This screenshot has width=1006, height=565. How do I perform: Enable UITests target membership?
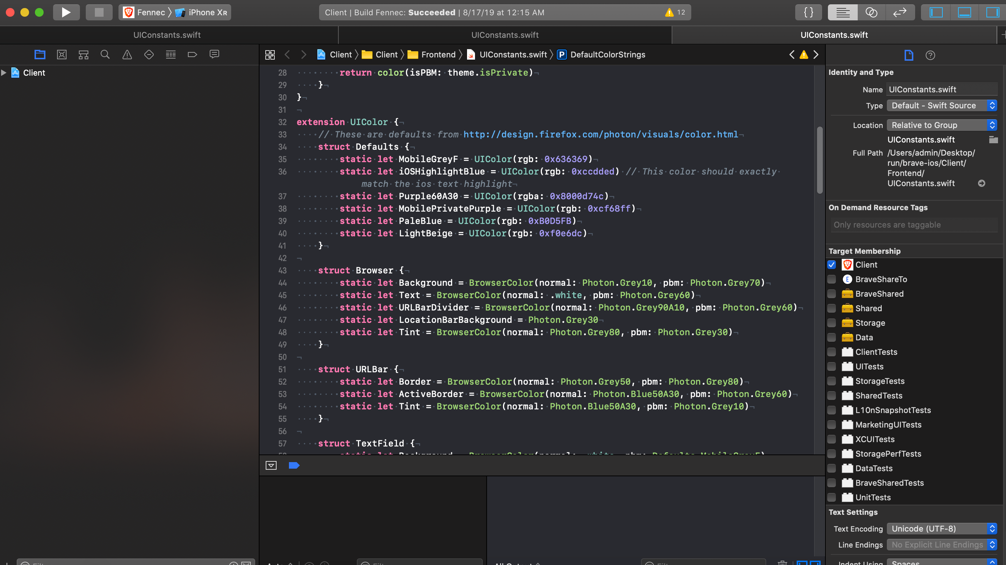pyautogui.click(x=832, y=366)
